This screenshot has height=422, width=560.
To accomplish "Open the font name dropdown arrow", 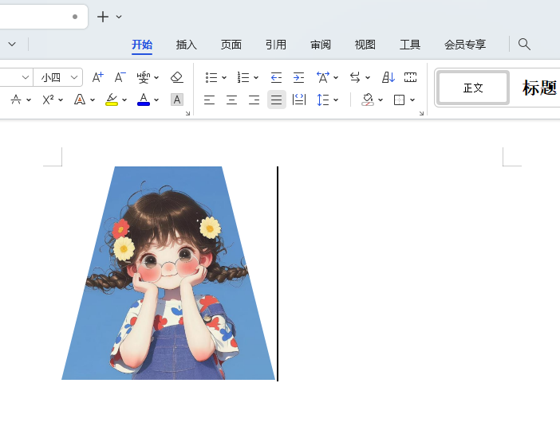I will coord(25,77).
